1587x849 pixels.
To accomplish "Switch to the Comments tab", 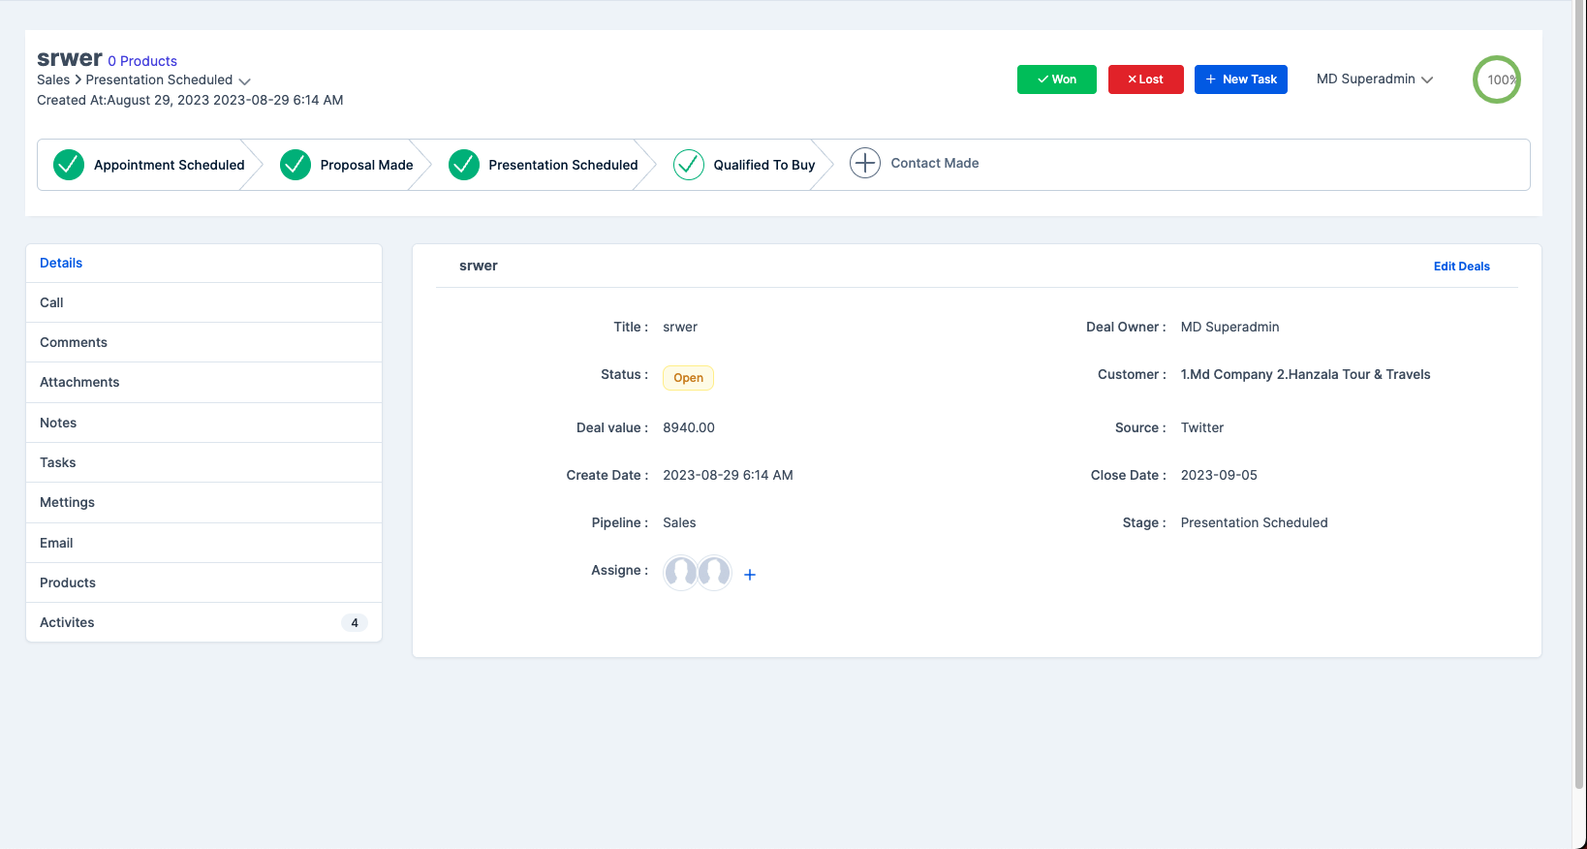I will [204, 342].
